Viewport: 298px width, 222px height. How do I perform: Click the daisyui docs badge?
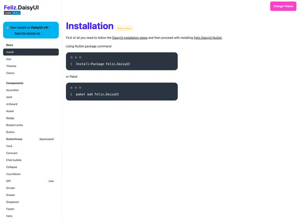click(124, 28)
